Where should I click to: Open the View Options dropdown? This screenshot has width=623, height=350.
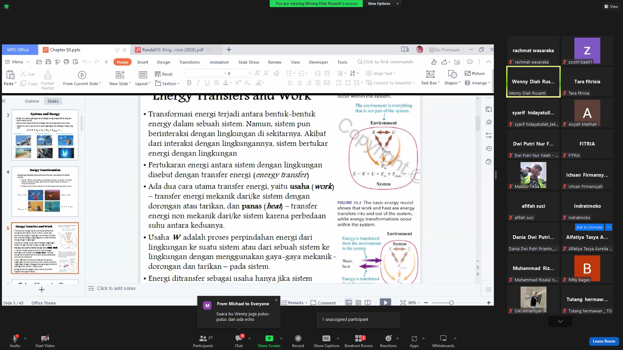tap(383, 4)
